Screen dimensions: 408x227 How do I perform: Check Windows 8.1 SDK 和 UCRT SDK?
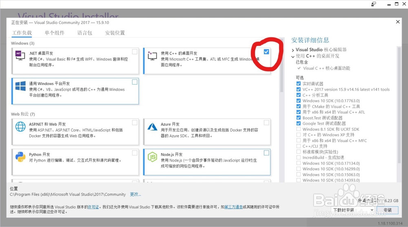299,129
